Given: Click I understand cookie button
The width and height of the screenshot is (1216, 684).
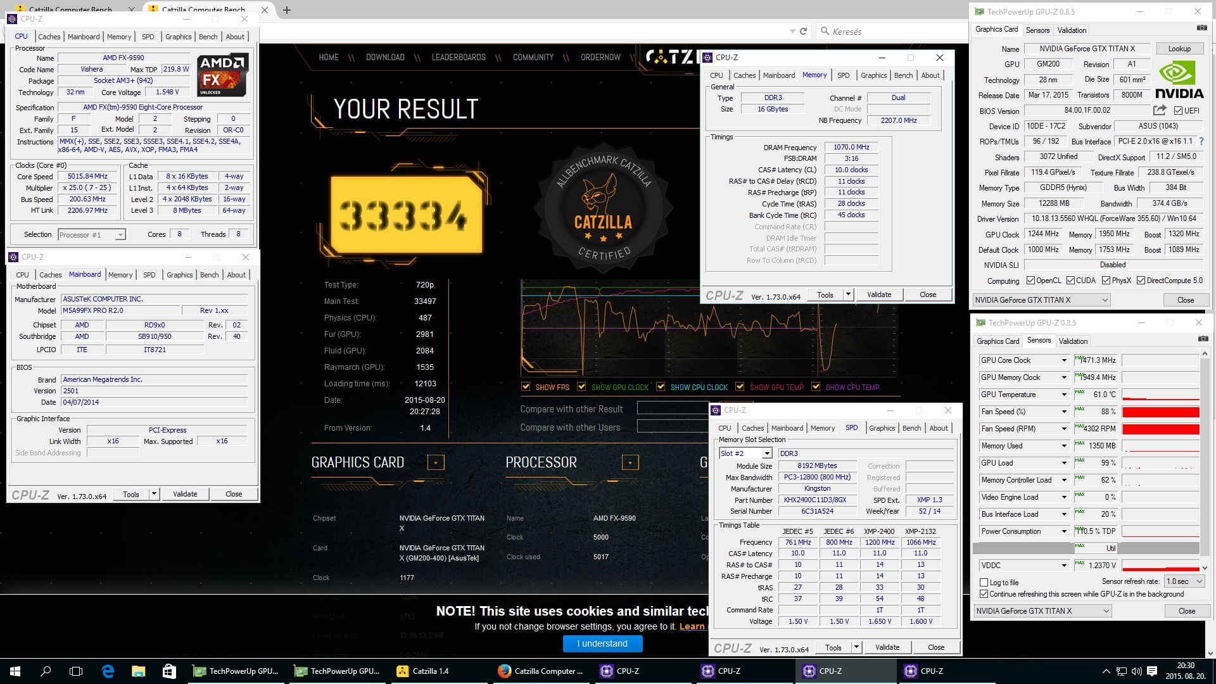Looking at the screenshot, I should point(602,643).
